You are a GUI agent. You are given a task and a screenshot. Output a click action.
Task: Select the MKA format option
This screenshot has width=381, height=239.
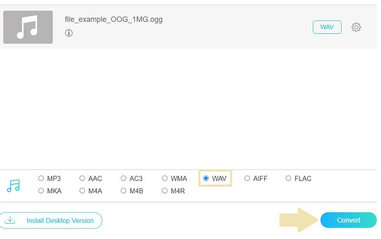click(x=41, y=191)
